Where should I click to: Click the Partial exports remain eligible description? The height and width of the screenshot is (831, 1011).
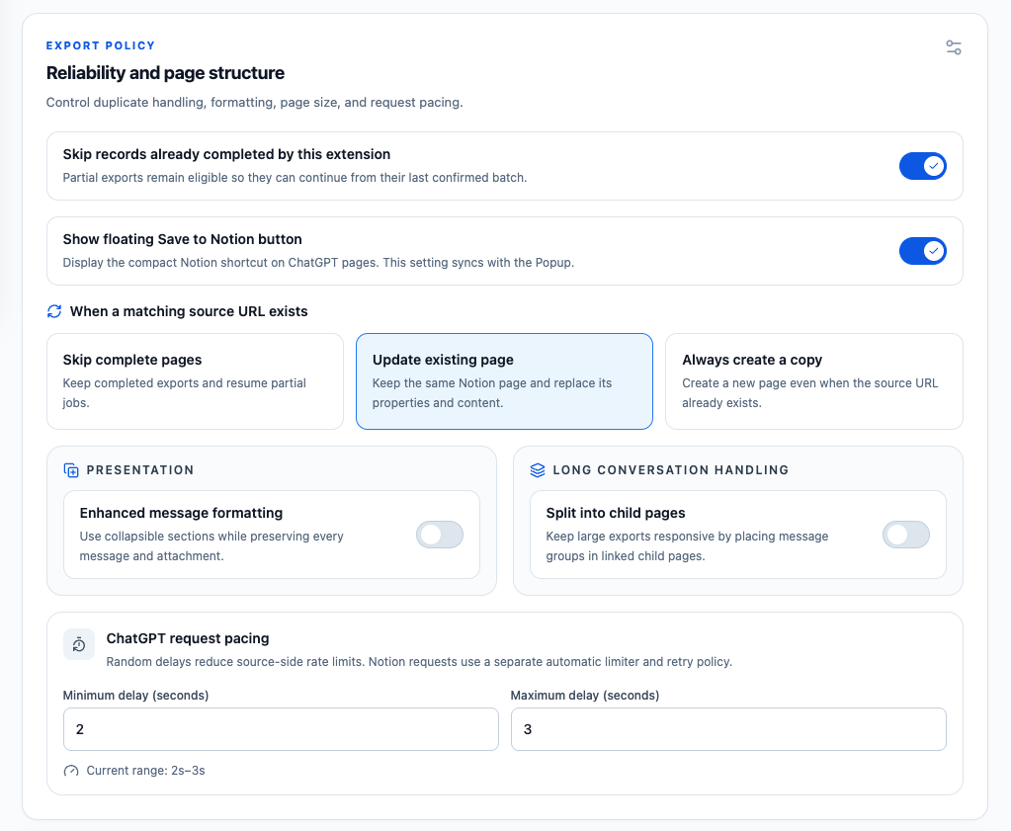(295, 177)
